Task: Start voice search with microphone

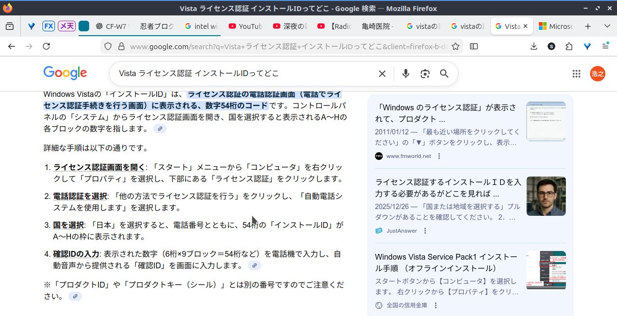Action: (x=406, y=74)
